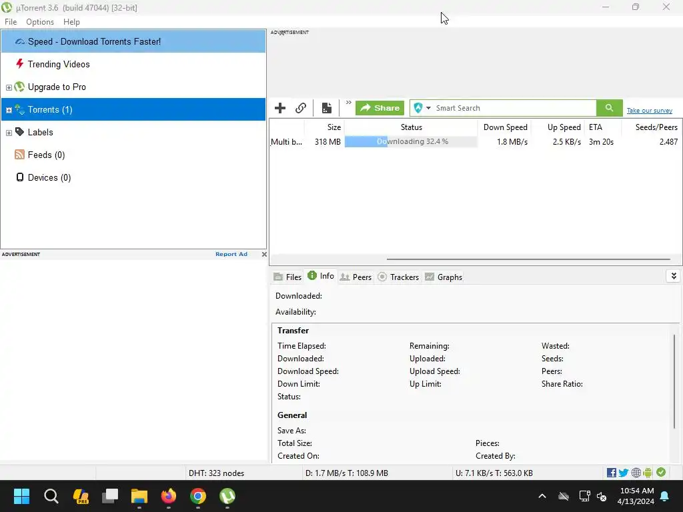Click the uTorrent taskbar icon
This screenshot has height=512, width=683.
pos(227,496)
